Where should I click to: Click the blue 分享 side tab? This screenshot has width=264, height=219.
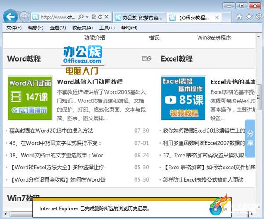pos(250,139)
